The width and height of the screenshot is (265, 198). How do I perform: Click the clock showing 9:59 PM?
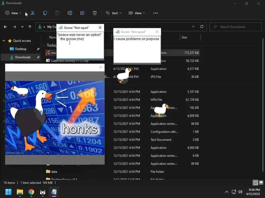(254, 190)
